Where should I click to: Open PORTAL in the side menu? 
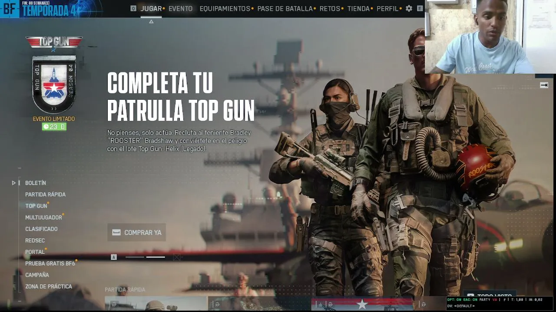coord(35,252)
